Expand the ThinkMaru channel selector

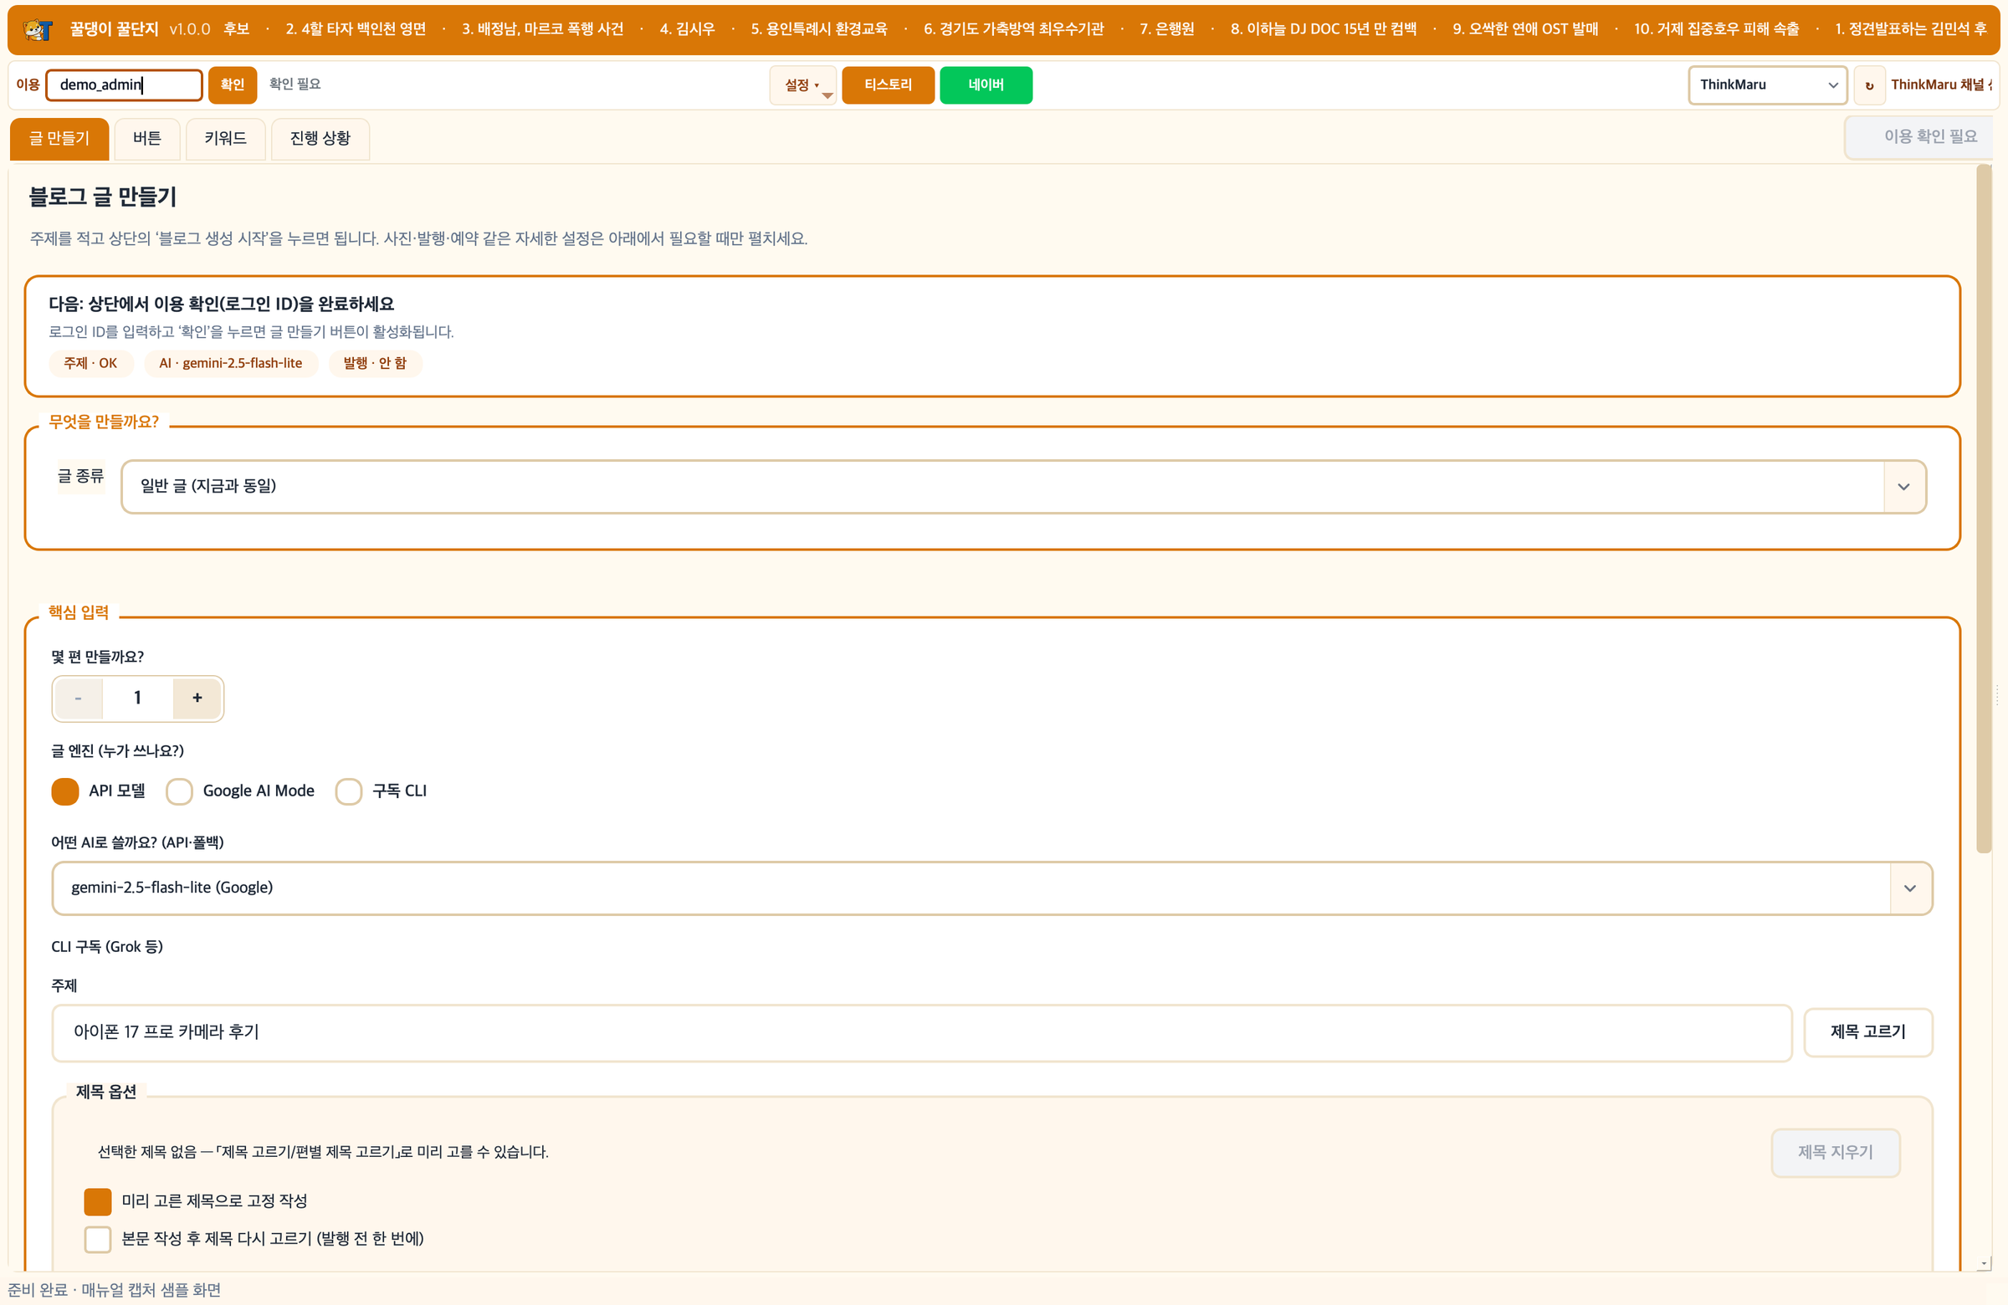pyautogui.click(x=1768, y=85)
